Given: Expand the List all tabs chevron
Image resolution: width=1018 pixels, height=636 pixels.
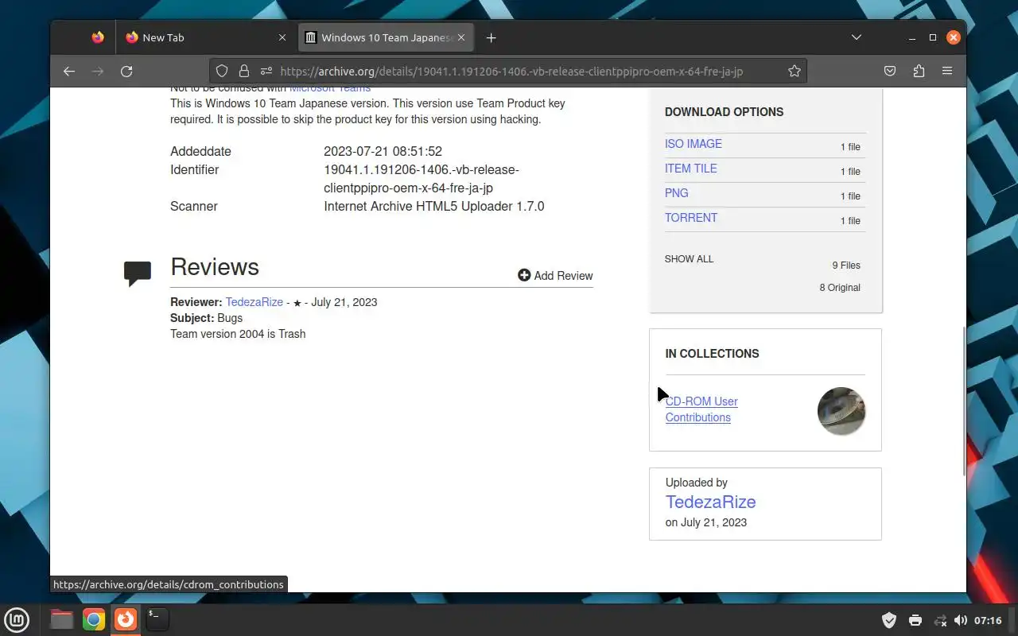Looking at the screenshot, I should click(857, 37).
